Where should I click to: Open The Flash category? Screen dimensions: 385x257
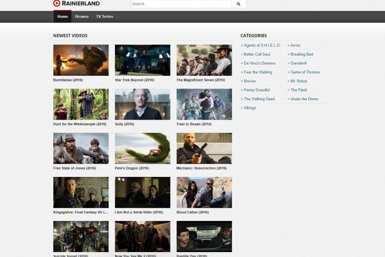pos(299,90)
